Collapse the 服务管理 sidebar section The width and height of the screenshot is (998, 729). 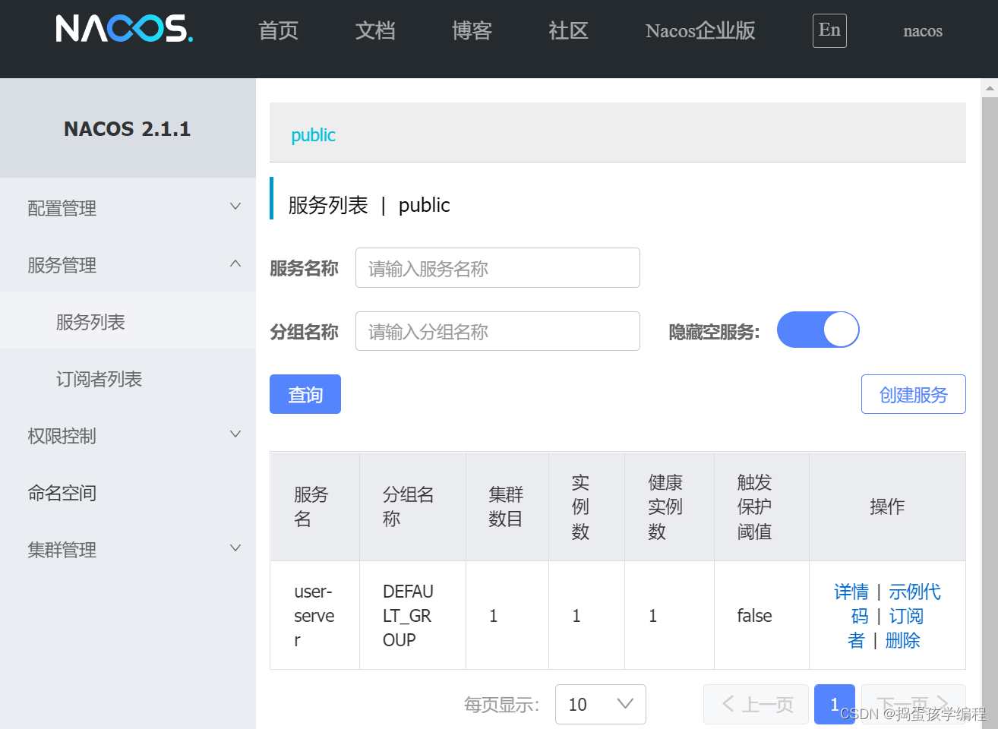(128, 264)
